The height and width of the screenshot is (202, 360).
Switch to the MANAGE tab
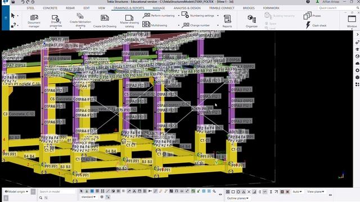point(159,8)
